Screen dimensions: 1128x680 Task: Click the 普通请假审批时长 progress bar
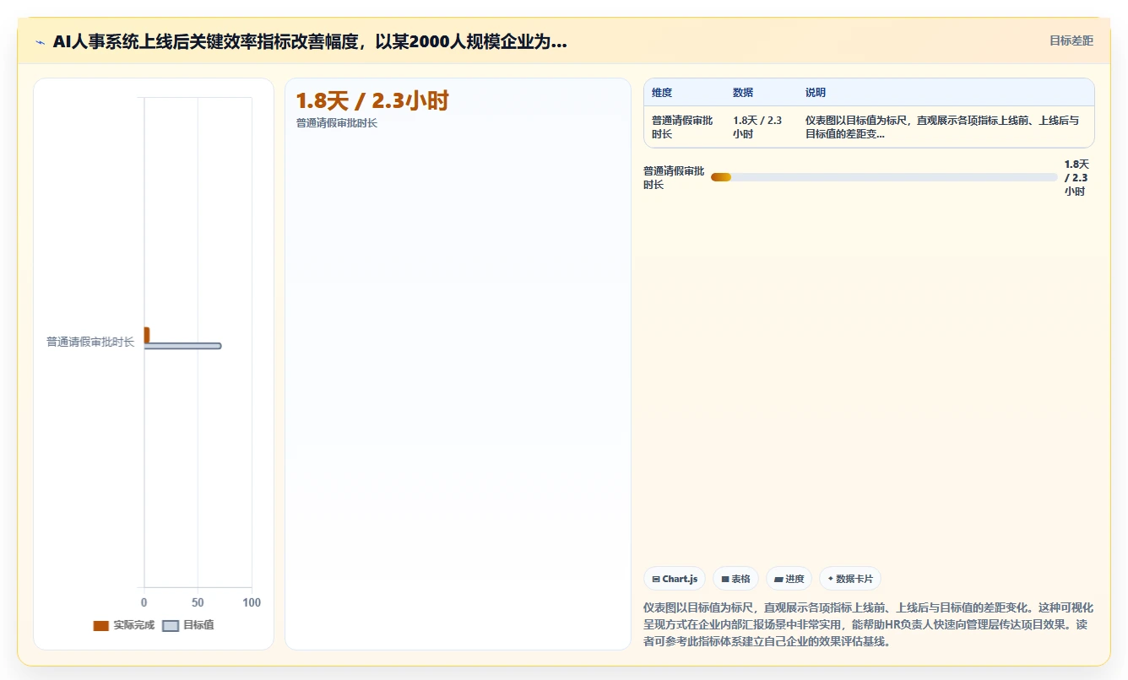884,177
